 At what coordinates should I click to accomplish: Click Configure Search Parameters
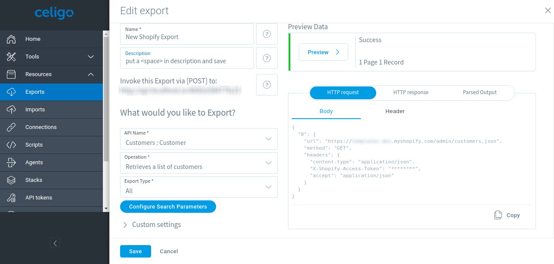click(x=168, y=207)
